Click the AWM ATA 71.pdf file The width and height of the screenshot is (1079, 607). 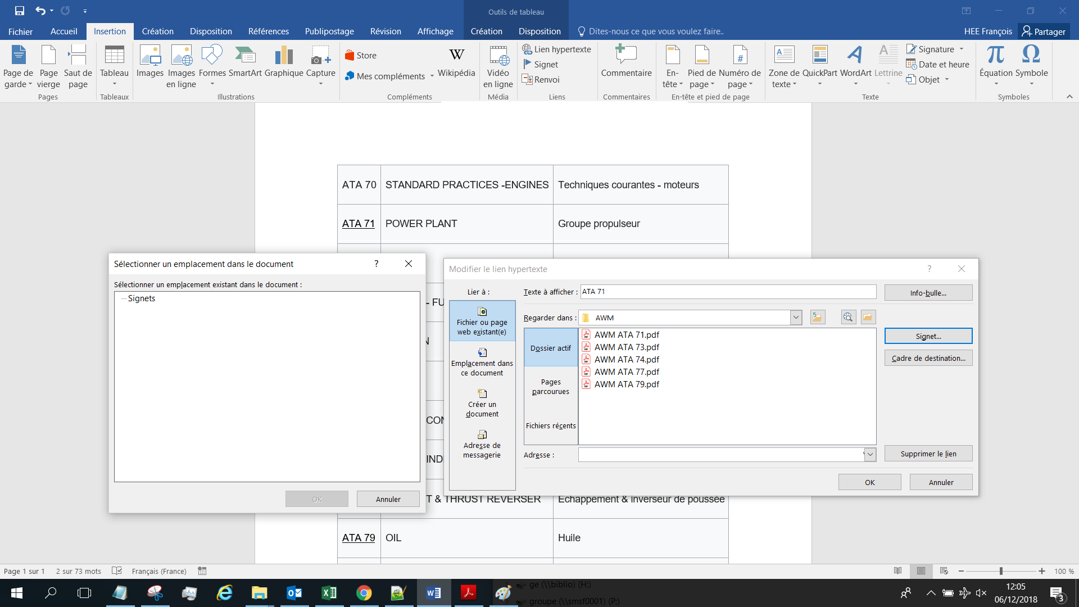(626, 334)
